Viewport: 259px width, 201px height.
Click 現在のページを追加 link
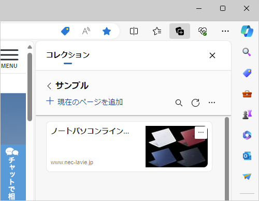point(84,102)
